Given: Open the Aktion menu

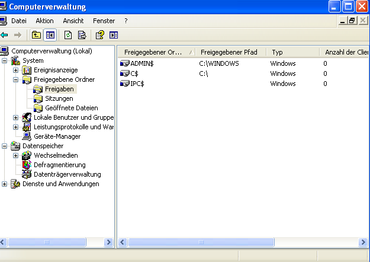Looking at the screenshot, I should pos(44,21).
